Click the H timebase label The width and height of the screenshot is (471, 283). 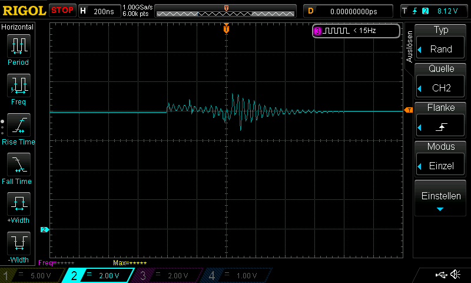pyautogui.click(x=83, y=11)
